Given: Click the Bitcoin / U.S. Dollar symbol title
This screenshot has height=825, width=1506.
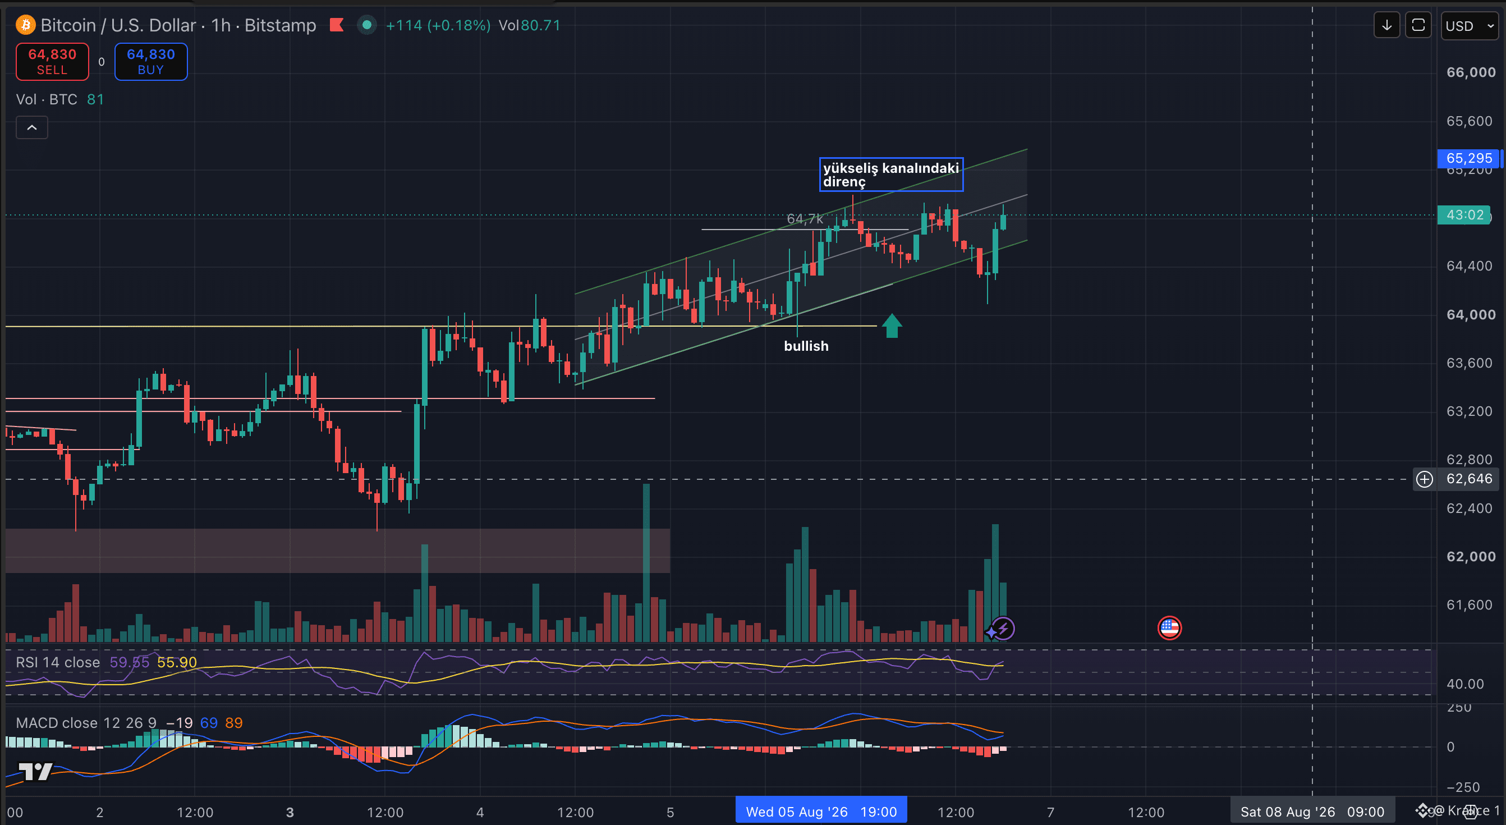Looking at the screenshot, I should point(118,25).
